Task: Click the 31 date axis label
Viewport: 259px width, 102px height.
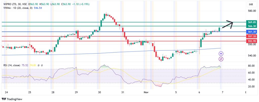Action: pos(122,92)
